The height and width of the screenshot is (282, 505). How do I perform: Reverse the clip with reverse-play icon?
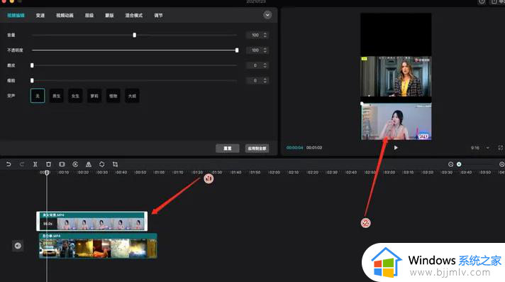[x=75, y=164]
